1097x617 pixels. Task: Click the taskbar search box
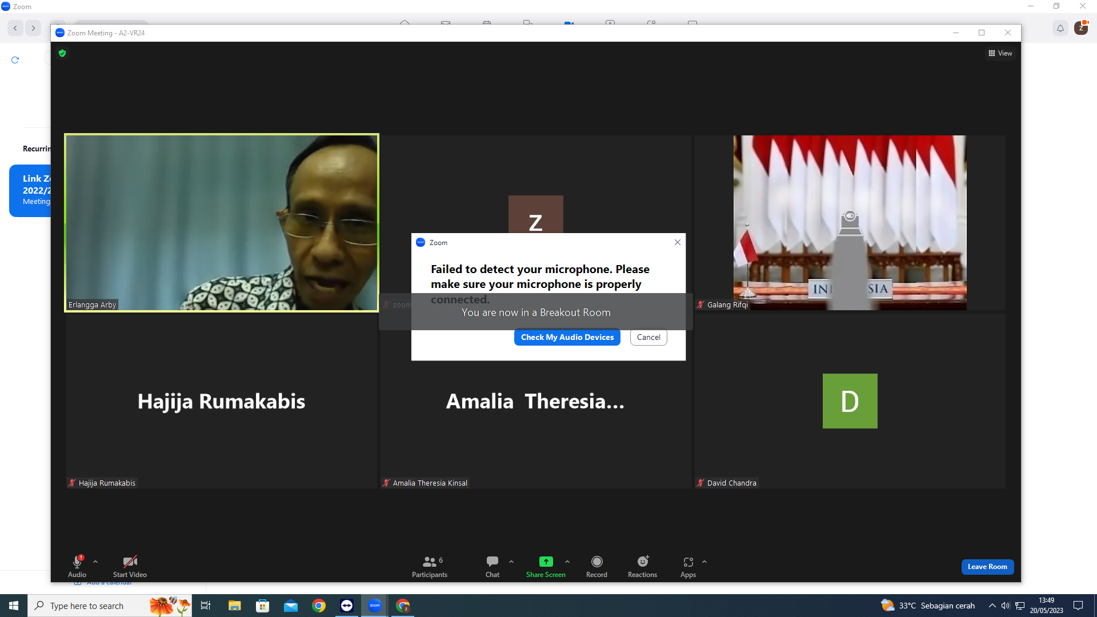[110, 606]
